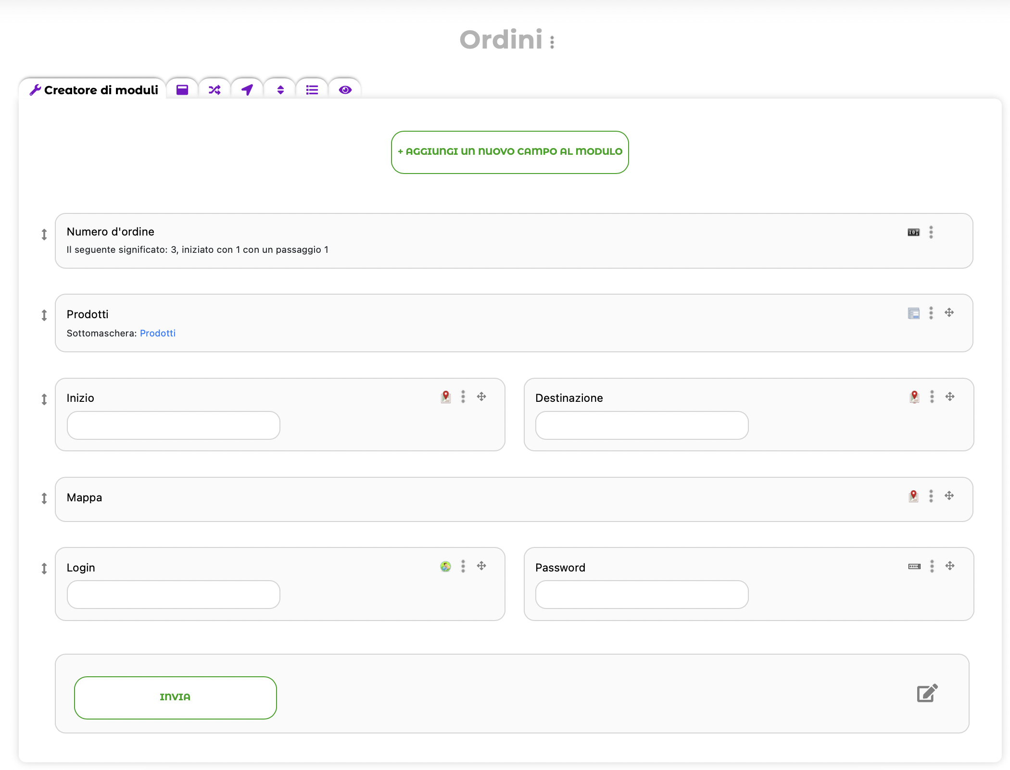Grab the reorder handle for Prodotti row

(44, 315)
